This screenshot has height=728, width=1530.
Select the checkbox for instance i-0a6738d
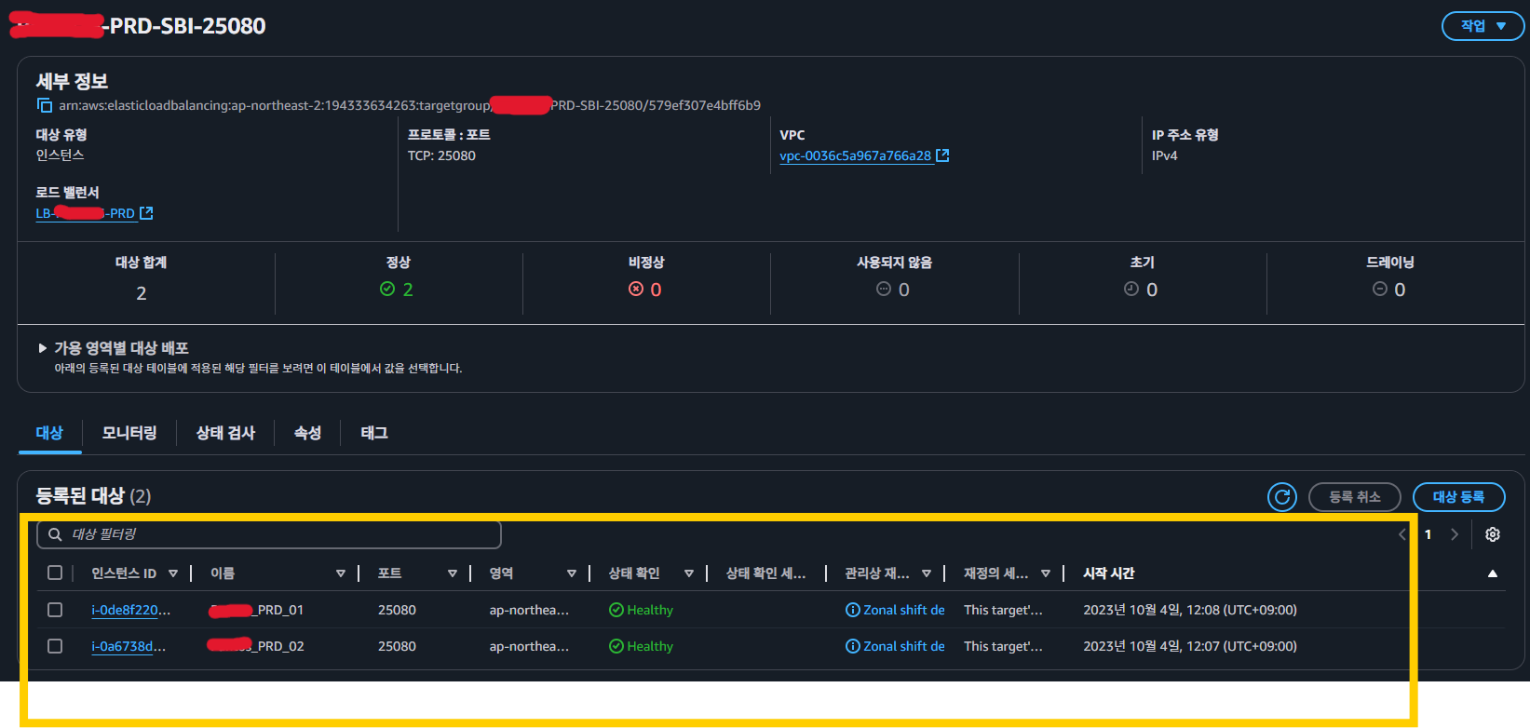coord(55,646)
